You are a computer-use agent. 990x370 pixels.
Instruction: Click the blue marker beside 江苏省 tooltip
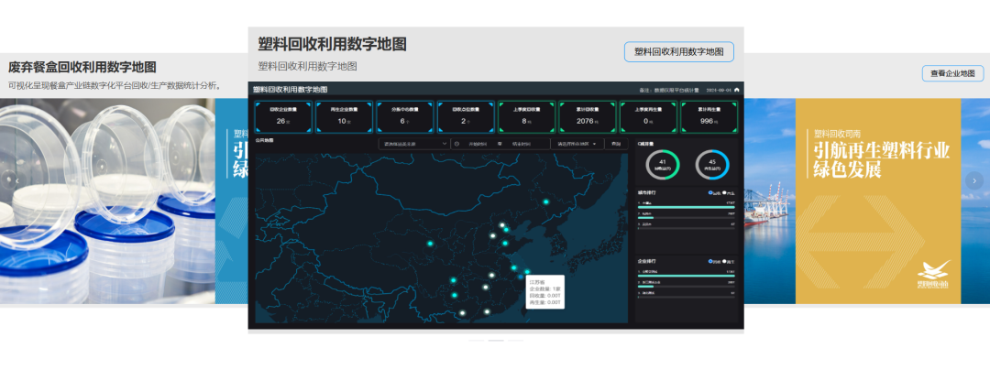521,276
